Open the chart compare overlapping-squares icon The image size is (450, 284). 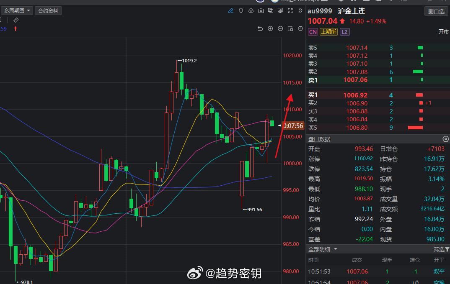[x=271, y=10]
